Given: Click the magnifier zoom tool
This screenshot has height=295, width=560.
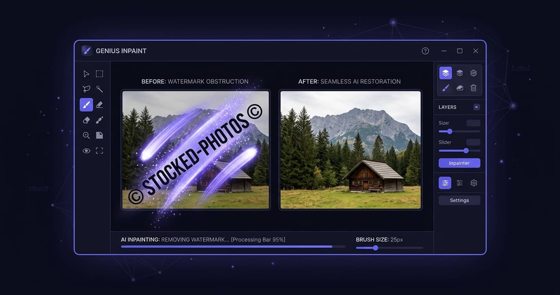Looking at the screenshot, I should tap(86, 135).
